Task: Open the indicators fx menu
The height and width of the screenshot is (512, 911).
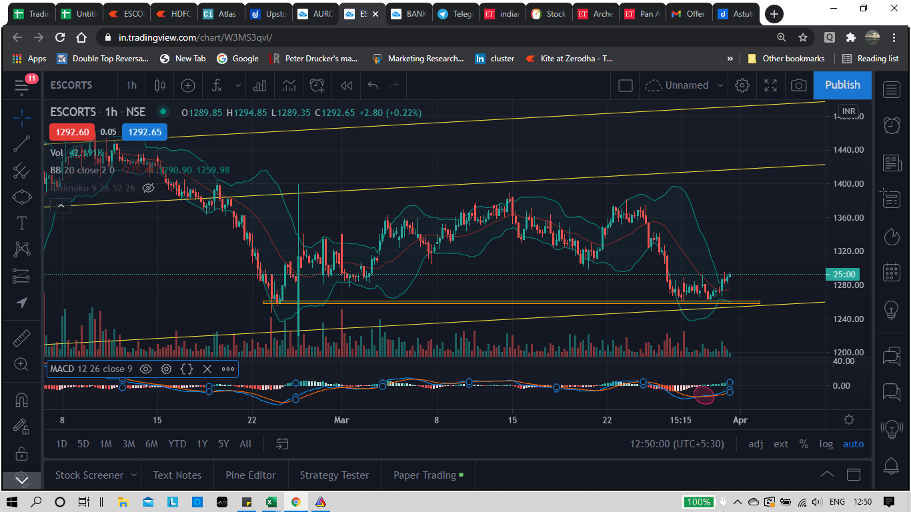Action: coord(216,85)
